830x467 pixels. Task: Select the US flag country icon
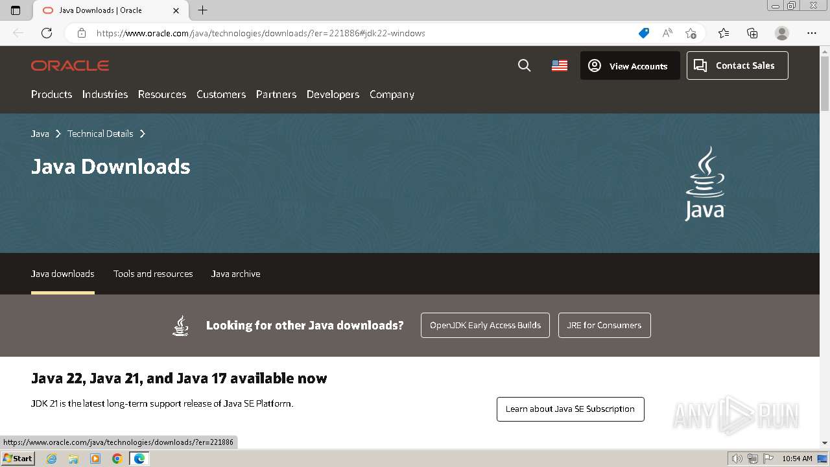[560, 66]
